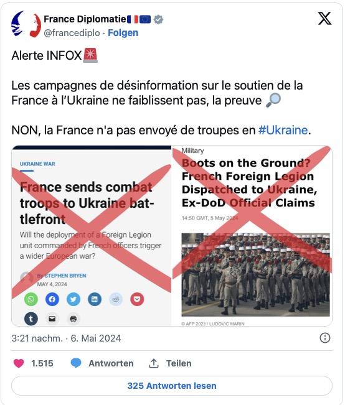Click the Teilen share label
Image resolution: width=345 pixels, height=405 pixels.
click(179, 363)
